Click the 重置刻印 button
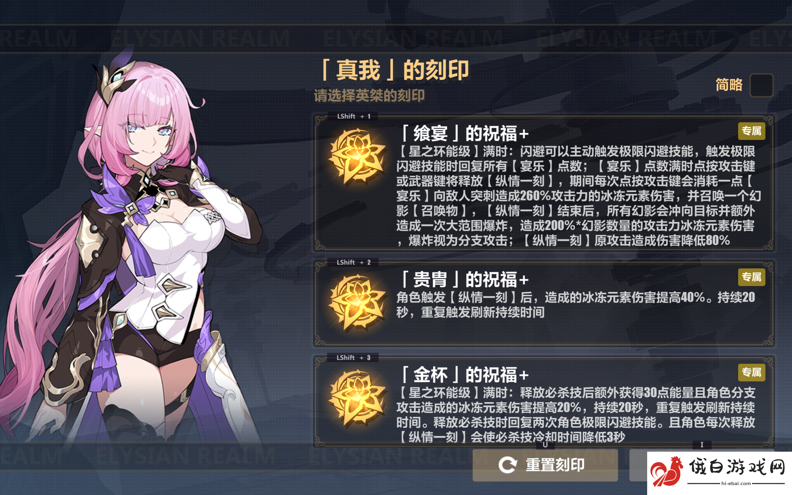The width and height of the screenshot is (792, 495). (545, 465)
